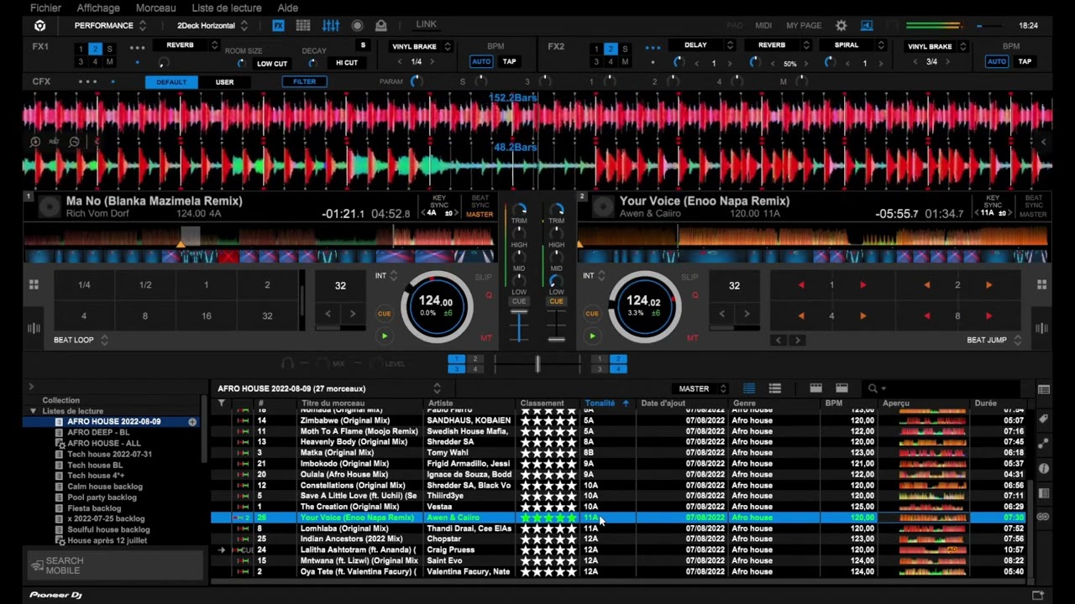Open the Liste de lecture menu
The image size is (1075, 604).
[227, 8]
